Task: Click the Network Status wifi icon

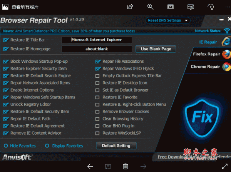Action: (x=227, y=31)
